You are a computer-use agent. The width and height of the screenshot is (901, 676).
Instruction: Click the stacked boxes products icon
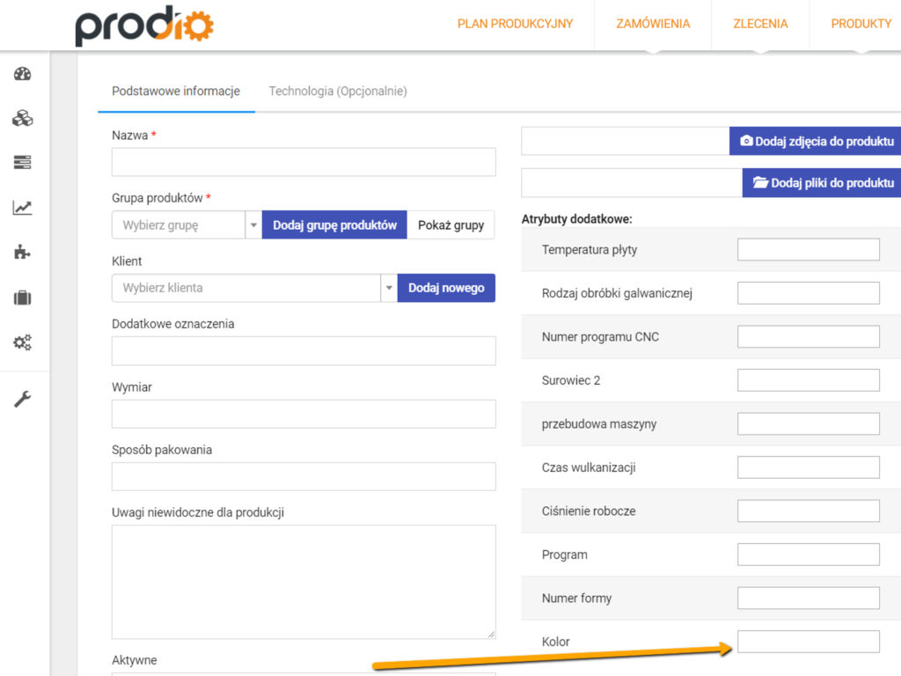22,118
